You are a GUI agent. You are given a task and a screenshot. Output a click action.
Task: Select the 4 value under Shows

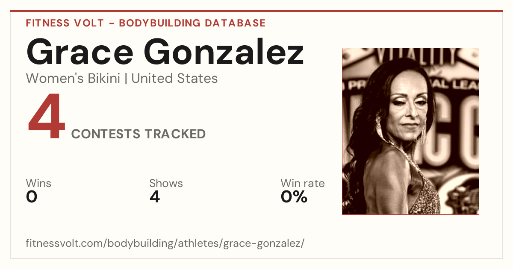click(155, 197)
